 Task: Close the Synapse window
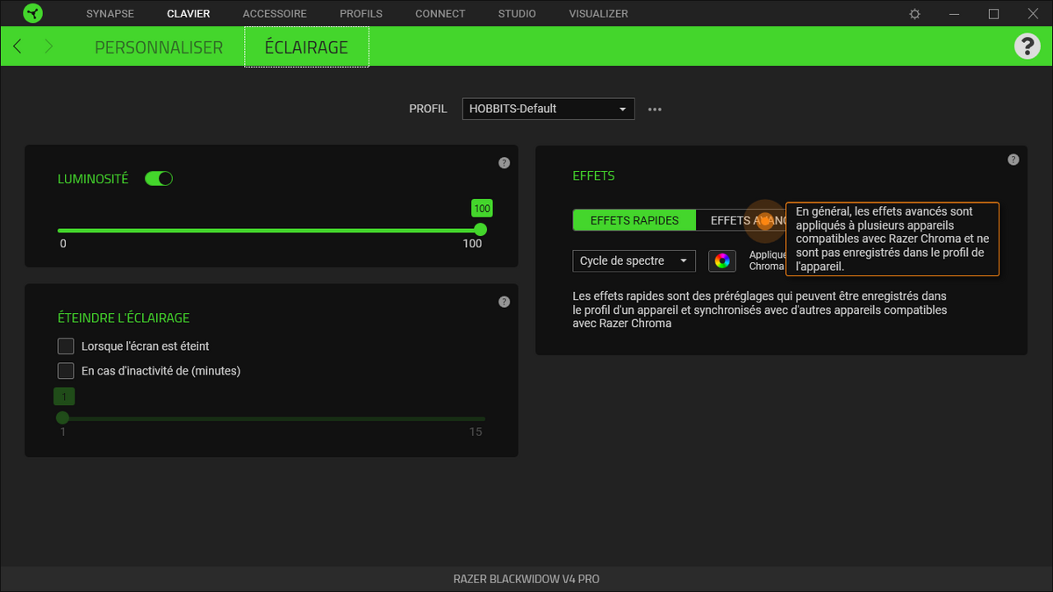pos(1033,14)
